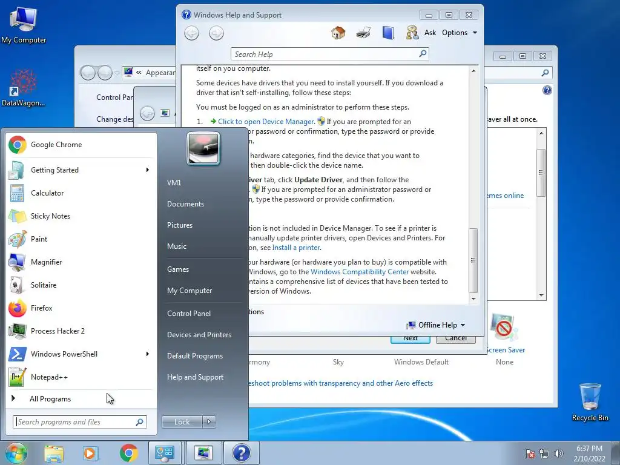Open VM1 user folder
This screenshot has width=620, height=465.
[174, 183]
